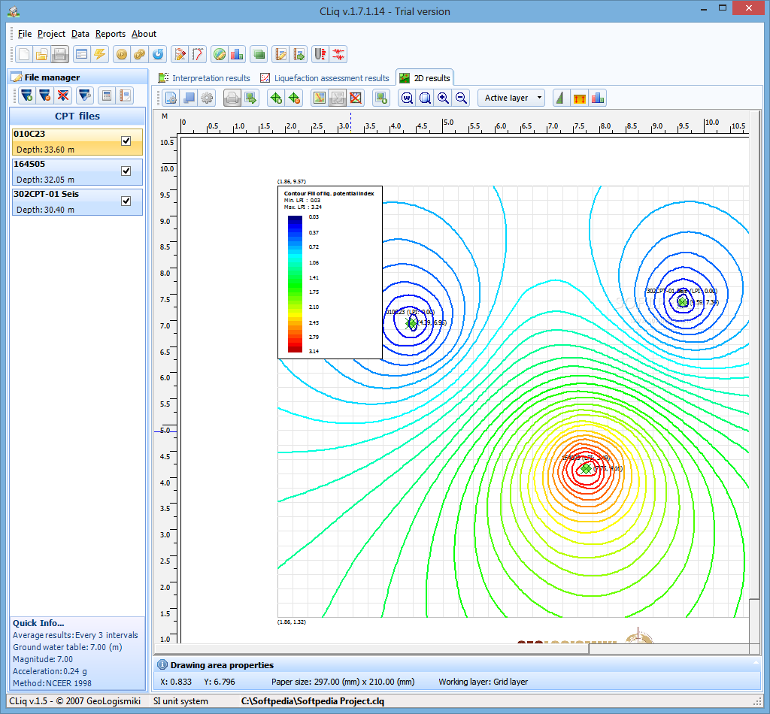Viewport: 770px width, 714px height.
Task: Open a project with the folder icon
Action: tap(42, 54)
